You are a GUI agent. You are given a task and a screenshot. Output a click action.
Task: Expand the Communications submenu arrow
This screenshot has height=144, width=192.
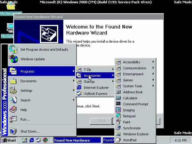coord(153,68)
